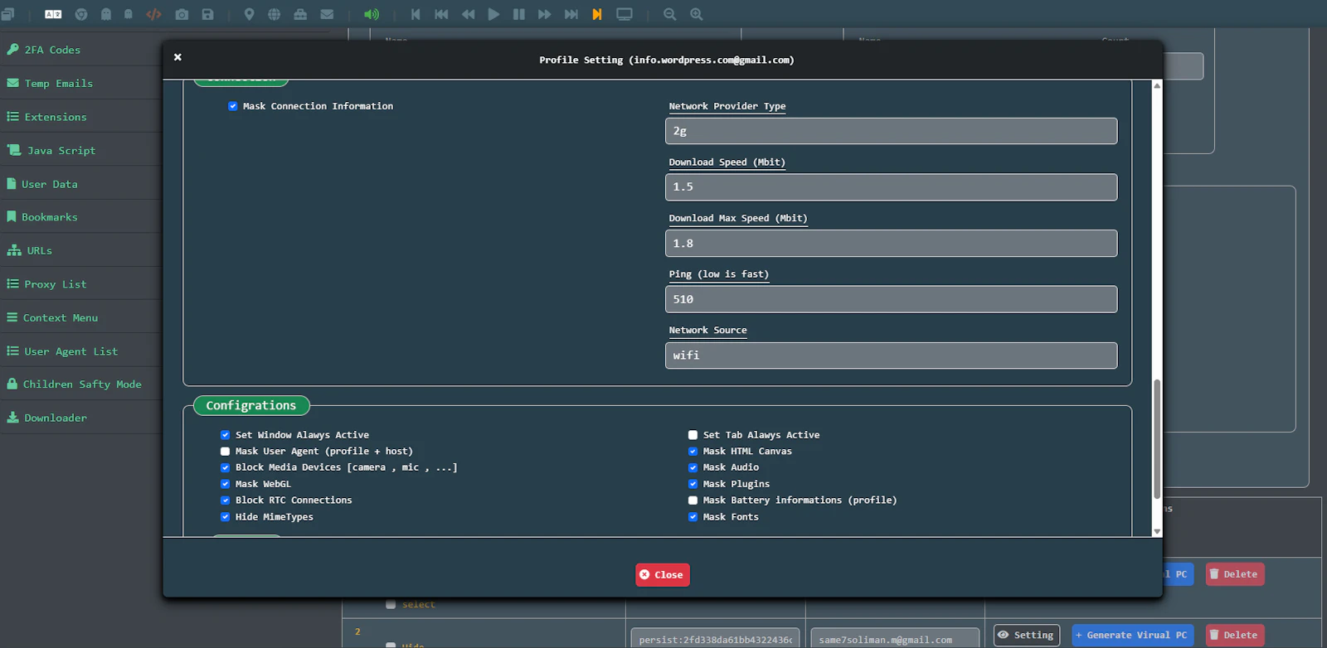Open the Network Provider Type field (2g)
This screenshot has height=648, width=1327.
(891, 131)
